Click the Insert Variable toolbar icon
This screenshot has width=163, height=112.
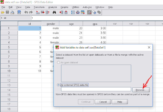[66, 12]
